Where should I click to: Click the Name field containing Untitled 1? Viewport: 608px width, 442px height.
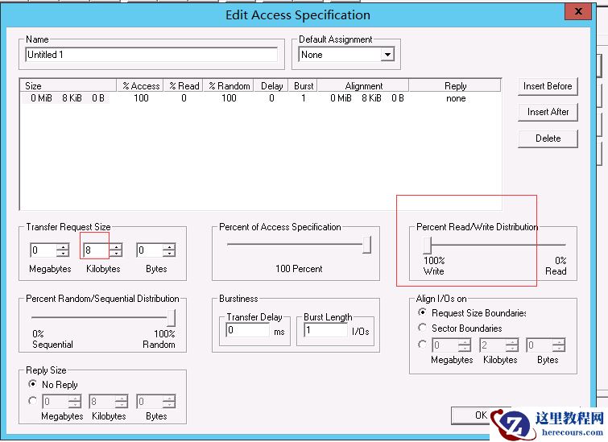pos(151,55)
